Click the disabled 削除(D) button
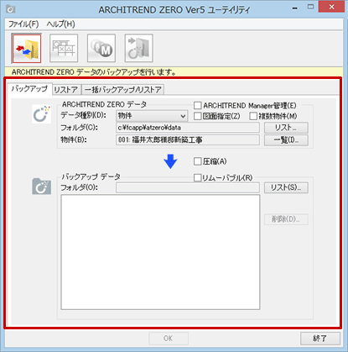This screenshot has width=348, height=352. pyautogui.click(x=286, y=219)
